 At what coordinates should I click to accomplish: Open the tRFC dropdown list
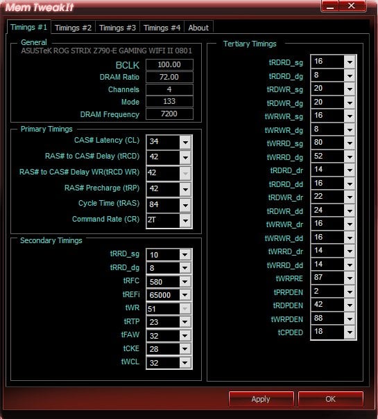tap(184, 282)
